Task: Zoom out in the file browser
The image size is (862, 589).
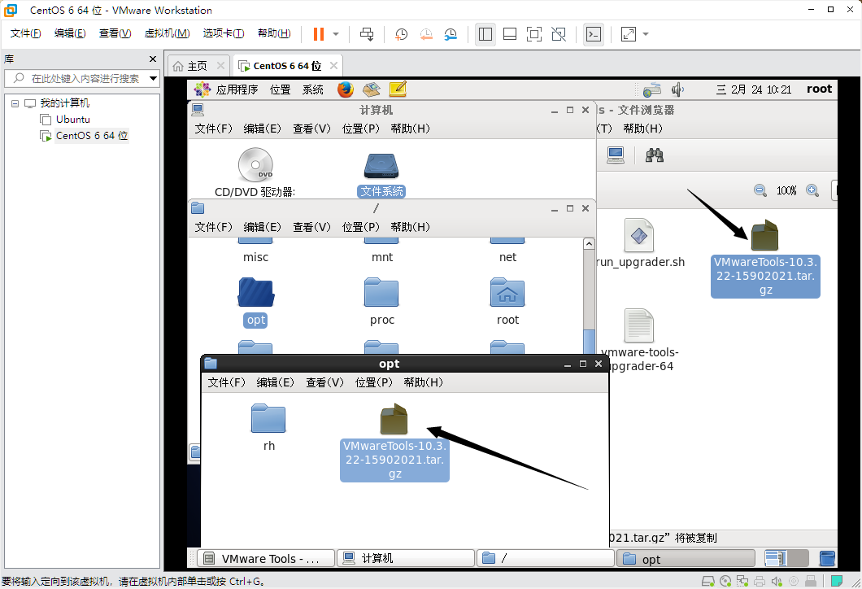Action: (x=760, y=191)
